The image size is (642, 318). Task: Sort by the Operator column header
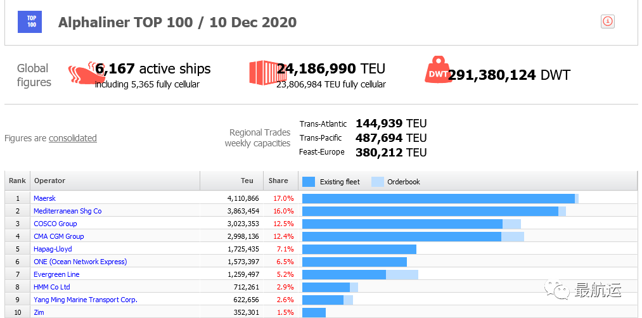49,181
